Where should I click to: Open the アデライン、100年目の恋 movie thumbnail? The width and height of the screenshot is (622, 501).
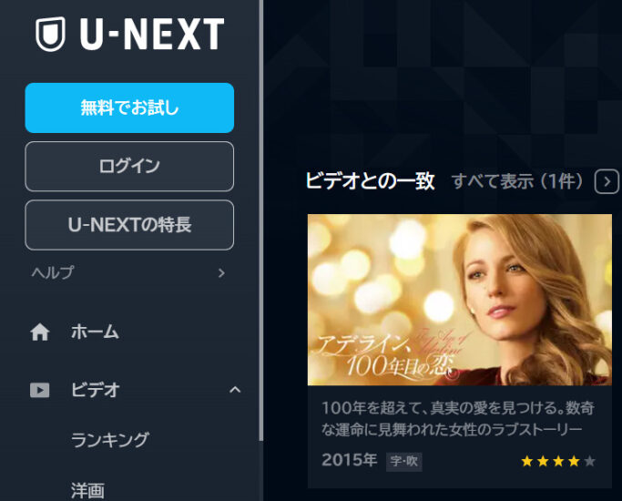tap(460, 300)
